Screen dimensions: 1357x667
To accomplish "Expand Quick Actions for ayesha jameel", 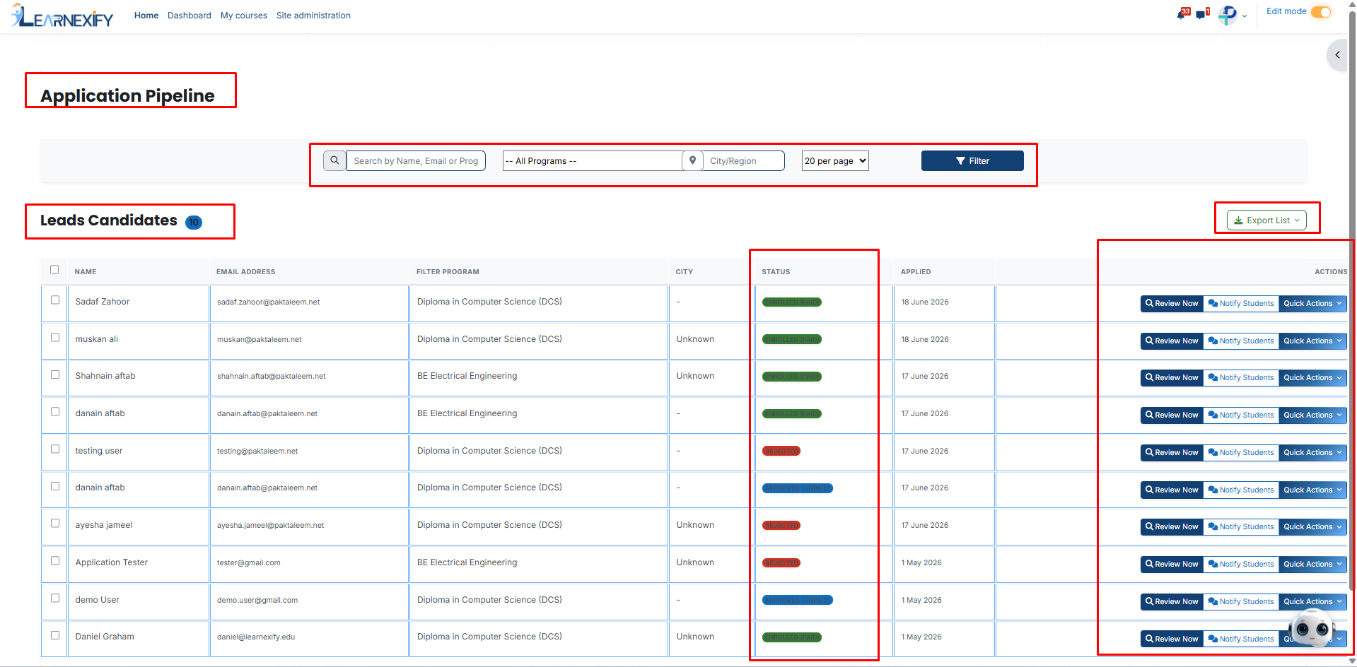I will coord(1312,527).
